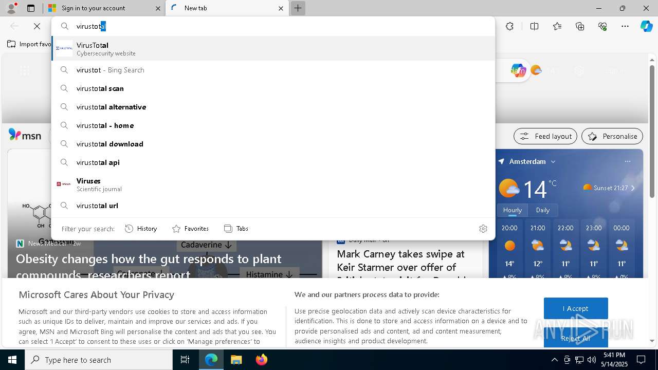Screen dimensions: 658x370
Task: Open the network tray icon
Action: point(579,360)
